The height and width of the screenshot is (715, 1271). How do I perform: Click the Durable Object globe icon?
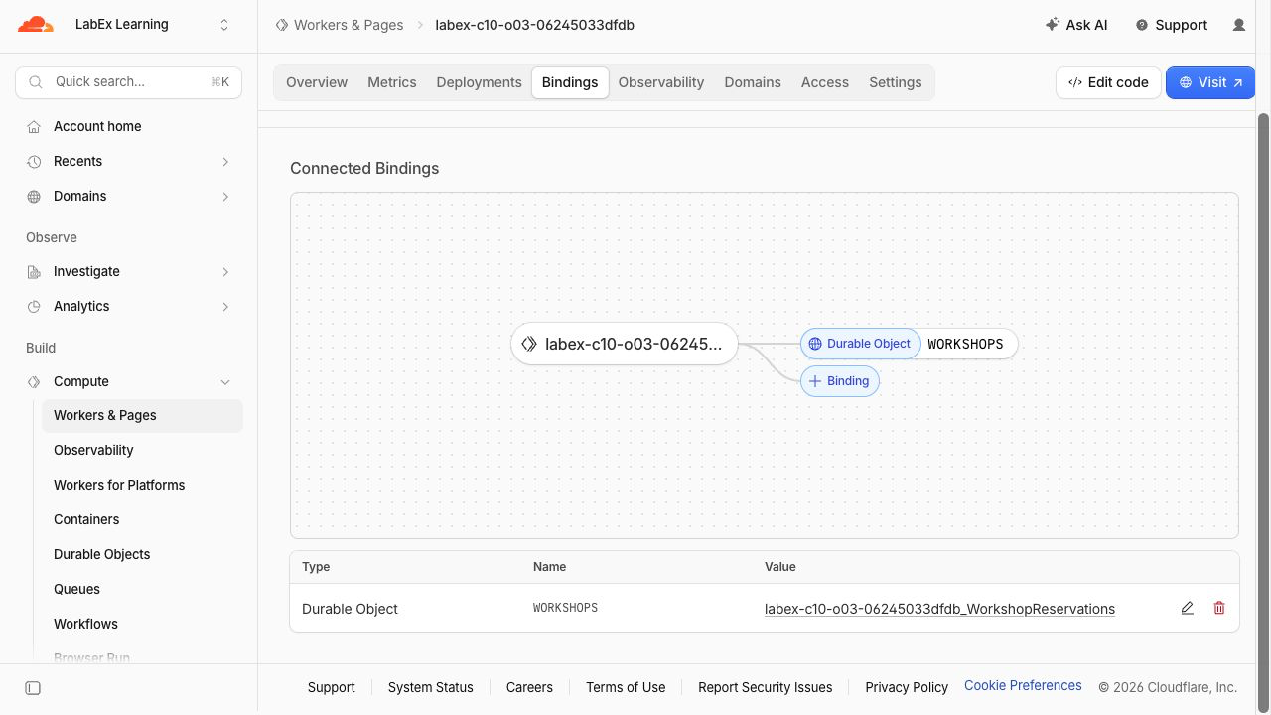click(815, 344)
